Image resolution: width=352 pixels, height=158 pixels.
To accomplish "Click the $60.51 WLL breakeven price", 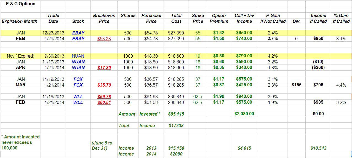I will point(104,102).
